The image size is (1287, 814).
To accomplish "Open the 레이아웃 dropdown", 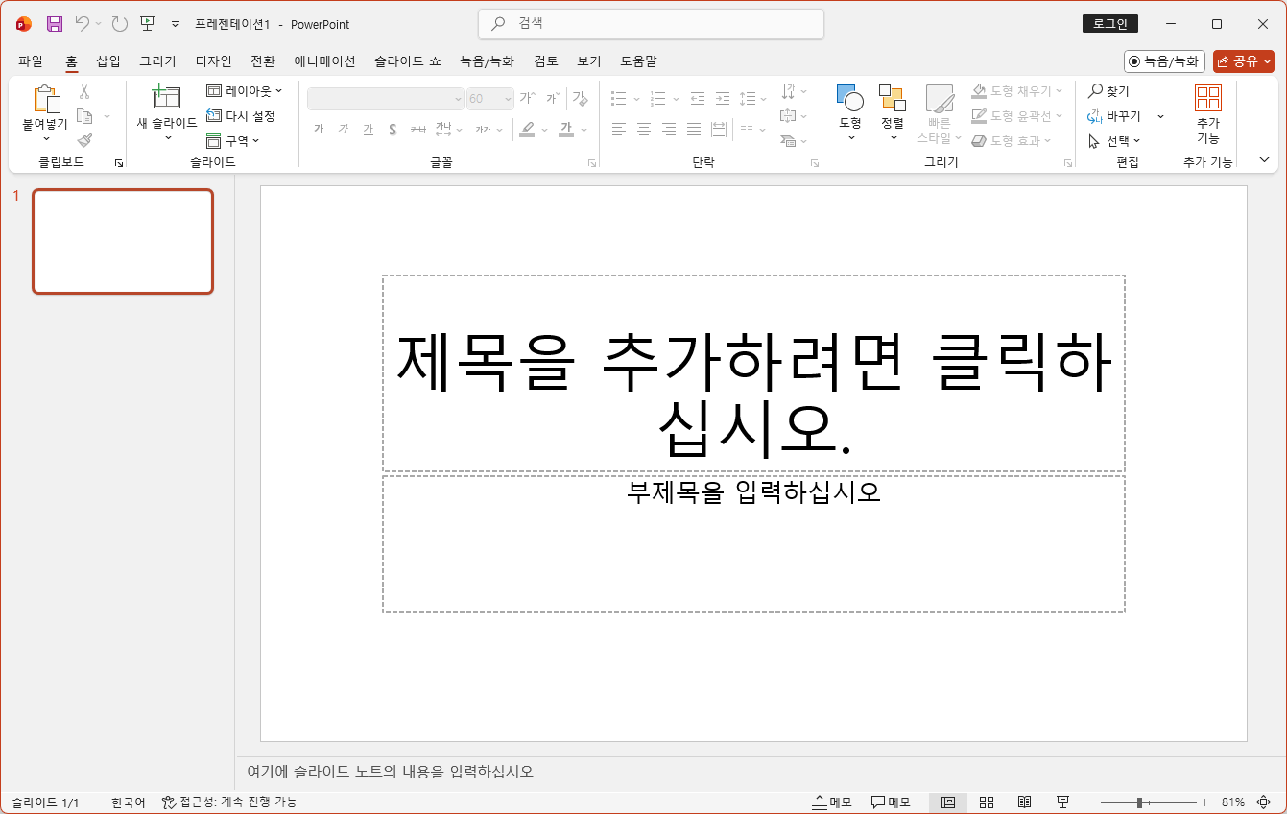I will (244, 90).
